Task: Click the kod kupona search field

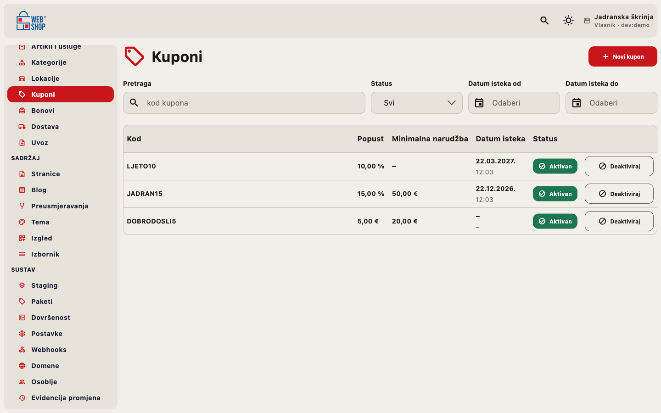Action: [x=244, y=103]
